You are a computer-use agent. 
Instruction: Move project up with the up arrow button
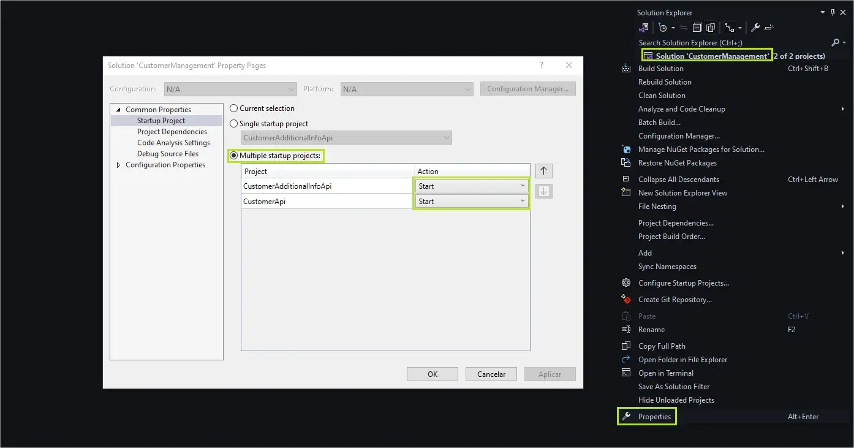tap(543, 171)
